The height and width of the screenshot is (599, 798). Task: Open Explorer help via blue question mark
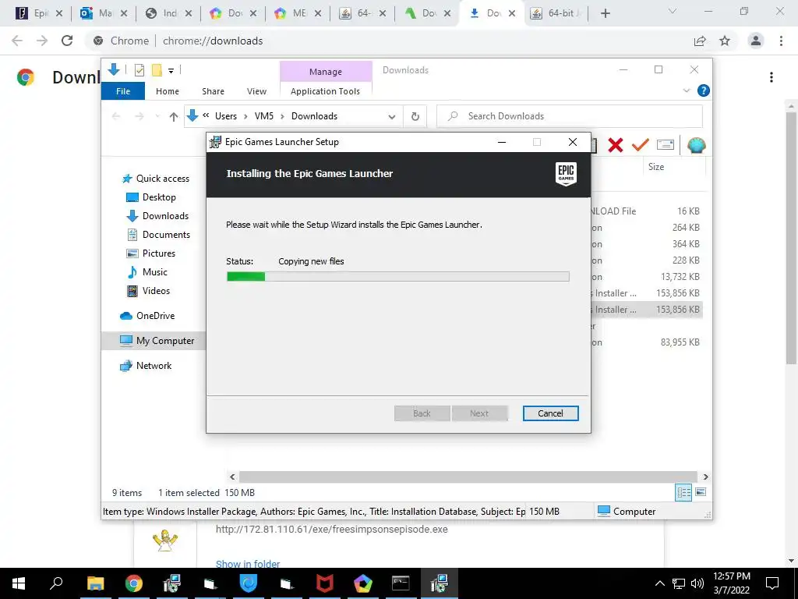704,90
